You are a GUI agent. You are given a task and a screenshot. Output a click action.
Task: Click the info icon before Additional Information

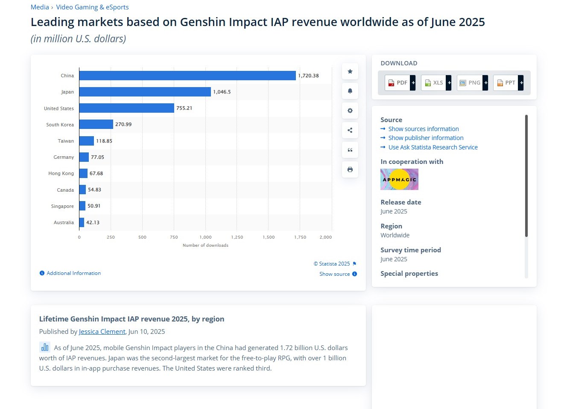tap(42, 273)
